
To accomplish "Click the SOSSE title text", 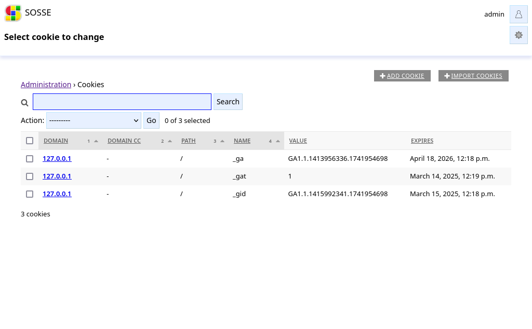I will pos(38,12).
